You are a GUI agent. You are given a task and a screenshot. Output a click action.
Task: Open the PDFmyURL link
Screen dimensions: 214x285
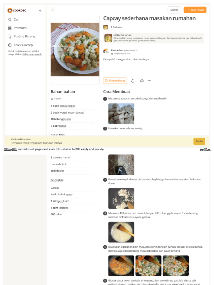tap(10, 149)
